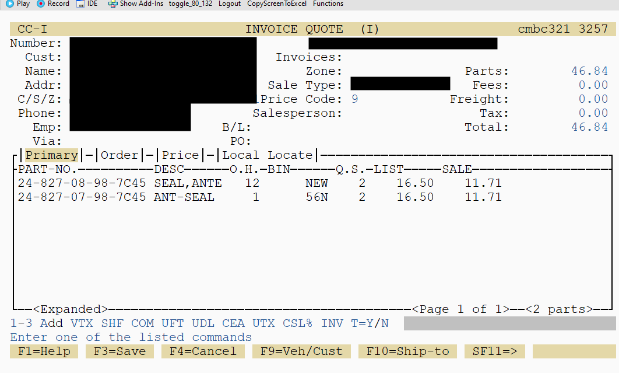
Task: Select part number 24-827-08-98-7C45
Action: [x=82, y=183]
